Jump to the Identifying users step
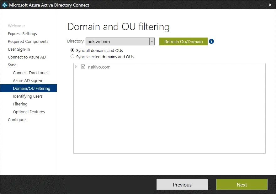The image size is (276, 194). 28,96
